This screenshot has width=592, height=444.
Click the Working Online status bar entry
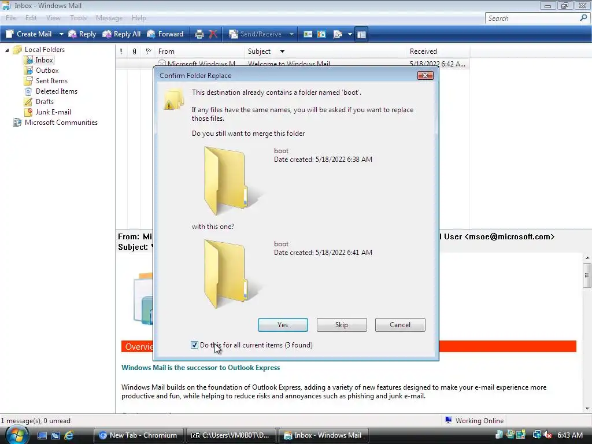point(475,421)
